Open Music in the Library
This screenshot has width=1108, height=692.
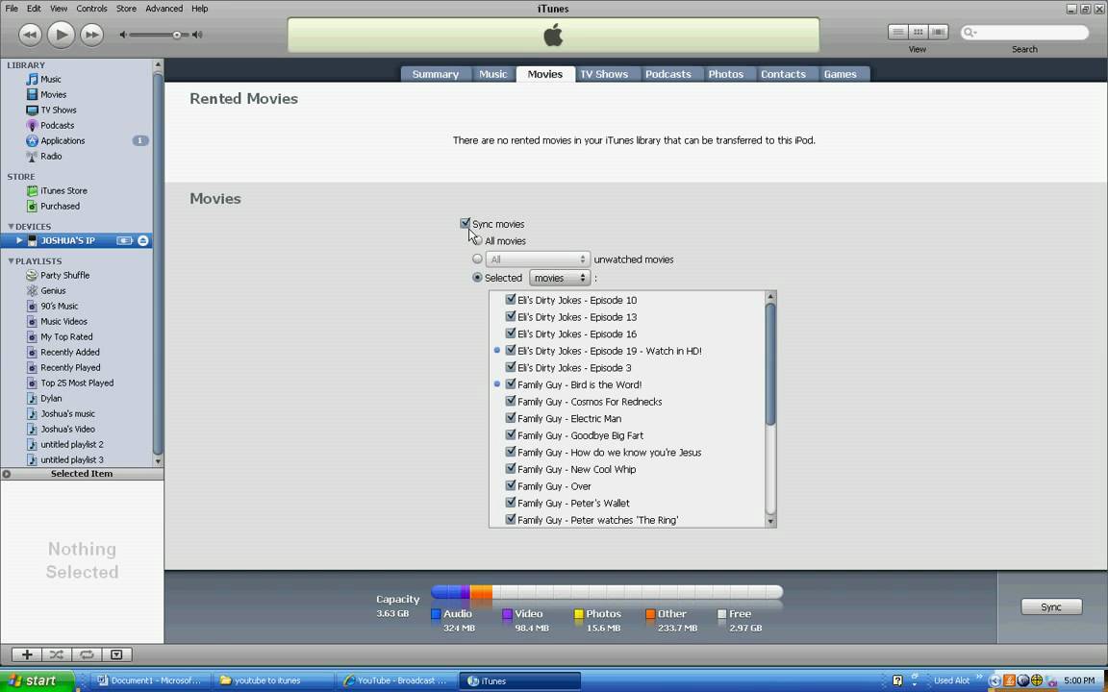(50, 79)
